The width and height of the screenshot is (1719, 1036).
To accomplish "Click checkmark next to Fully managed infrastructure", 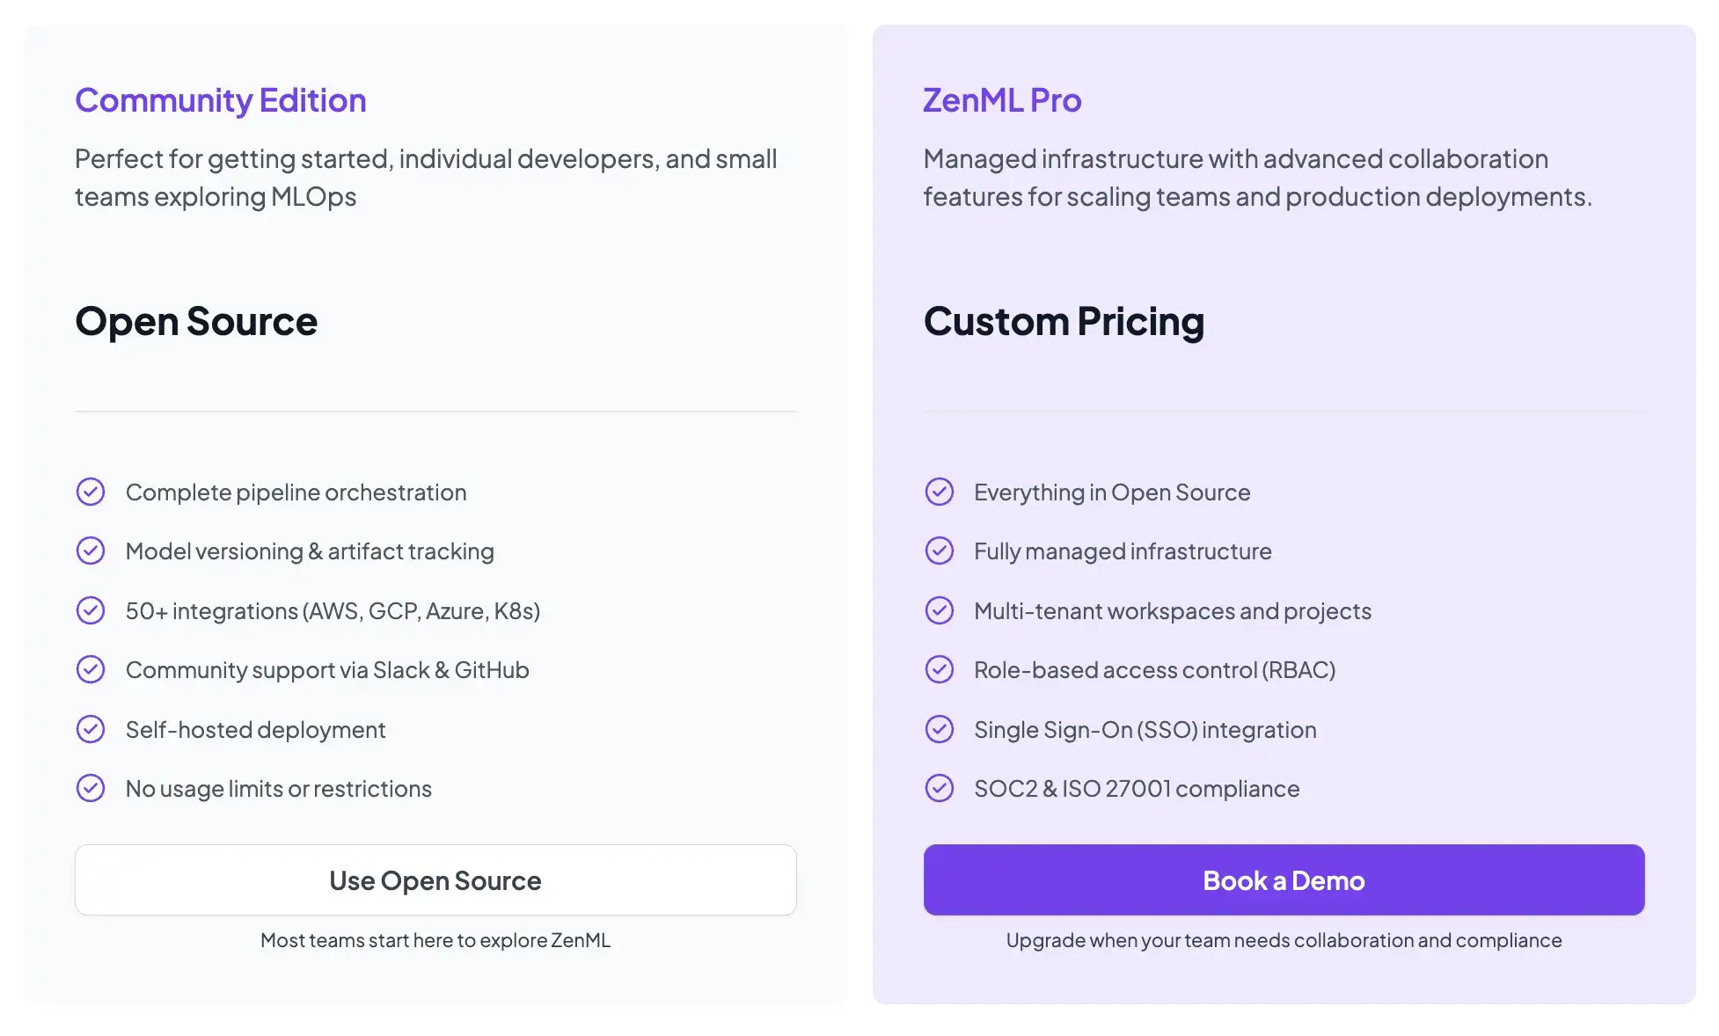I will coord(940,551).
